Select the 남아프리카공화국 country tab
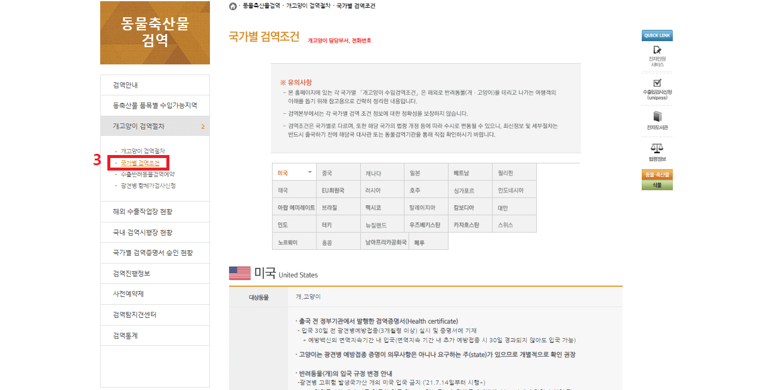Viewport: 770px width, 390px height. [x=385, y=242]
